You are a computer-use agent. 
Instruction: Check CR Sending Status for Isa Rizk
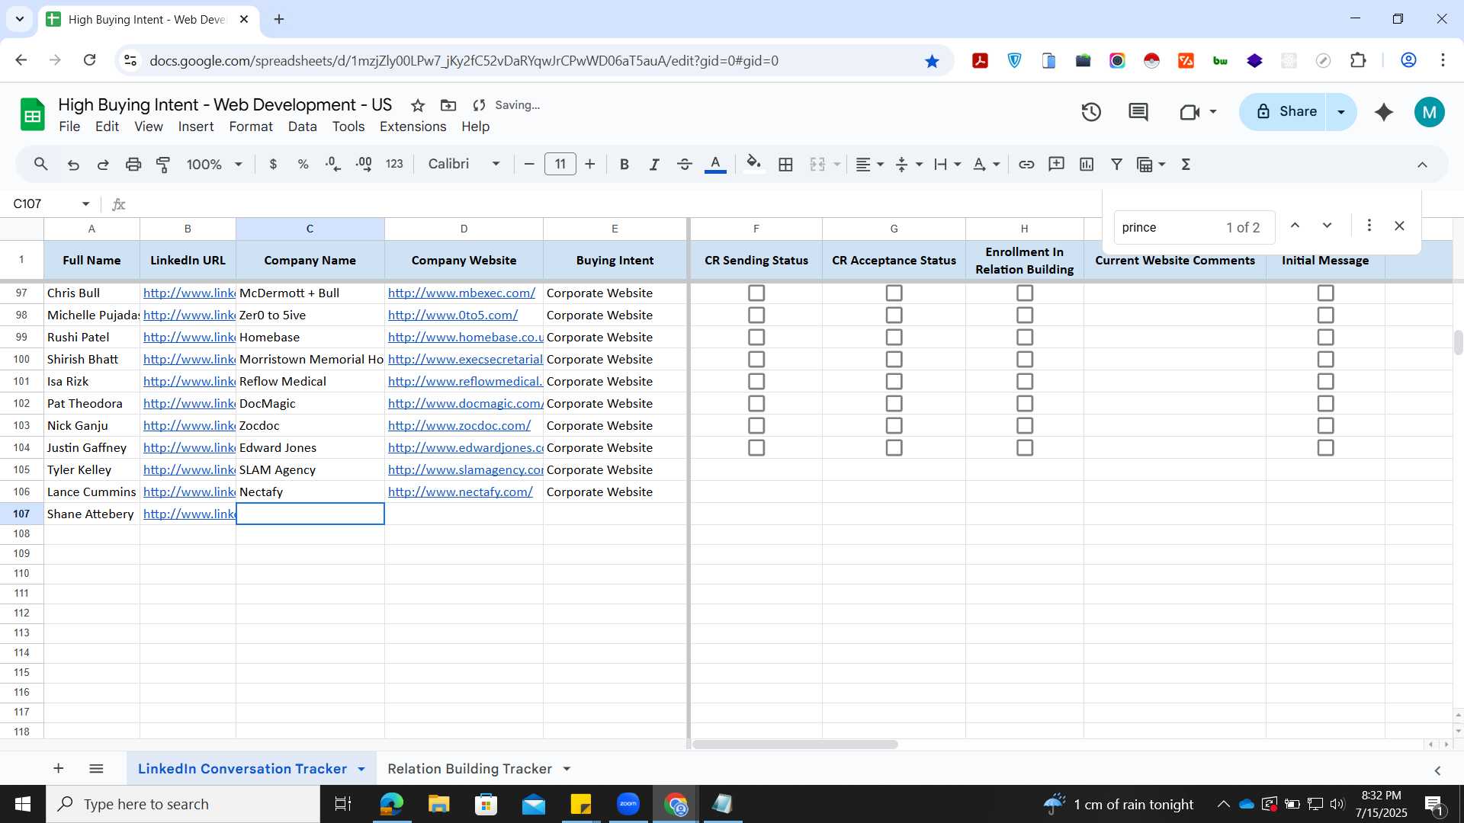click(756, 382)
